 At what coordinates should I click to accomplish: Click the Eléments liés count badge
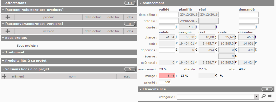tap(267, 89)
